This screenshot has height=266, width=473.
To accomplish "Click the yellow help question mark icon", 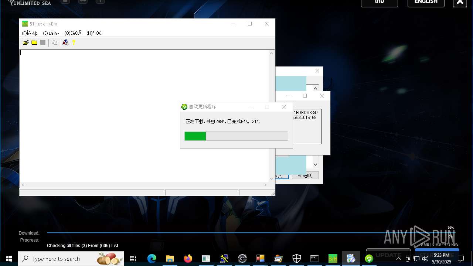I will click(74, 42).
